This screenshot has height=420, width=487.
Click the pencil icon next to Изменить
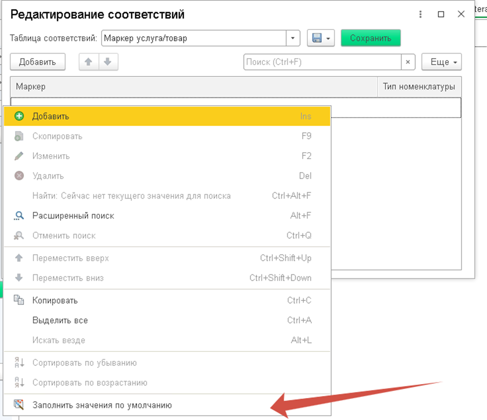coord(19,156)
